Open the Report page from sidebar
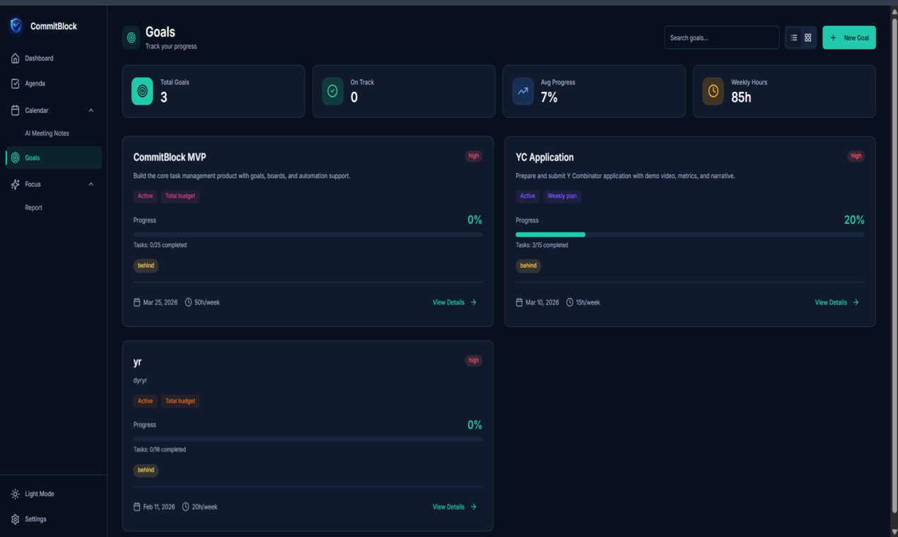 tap(33, 207)
